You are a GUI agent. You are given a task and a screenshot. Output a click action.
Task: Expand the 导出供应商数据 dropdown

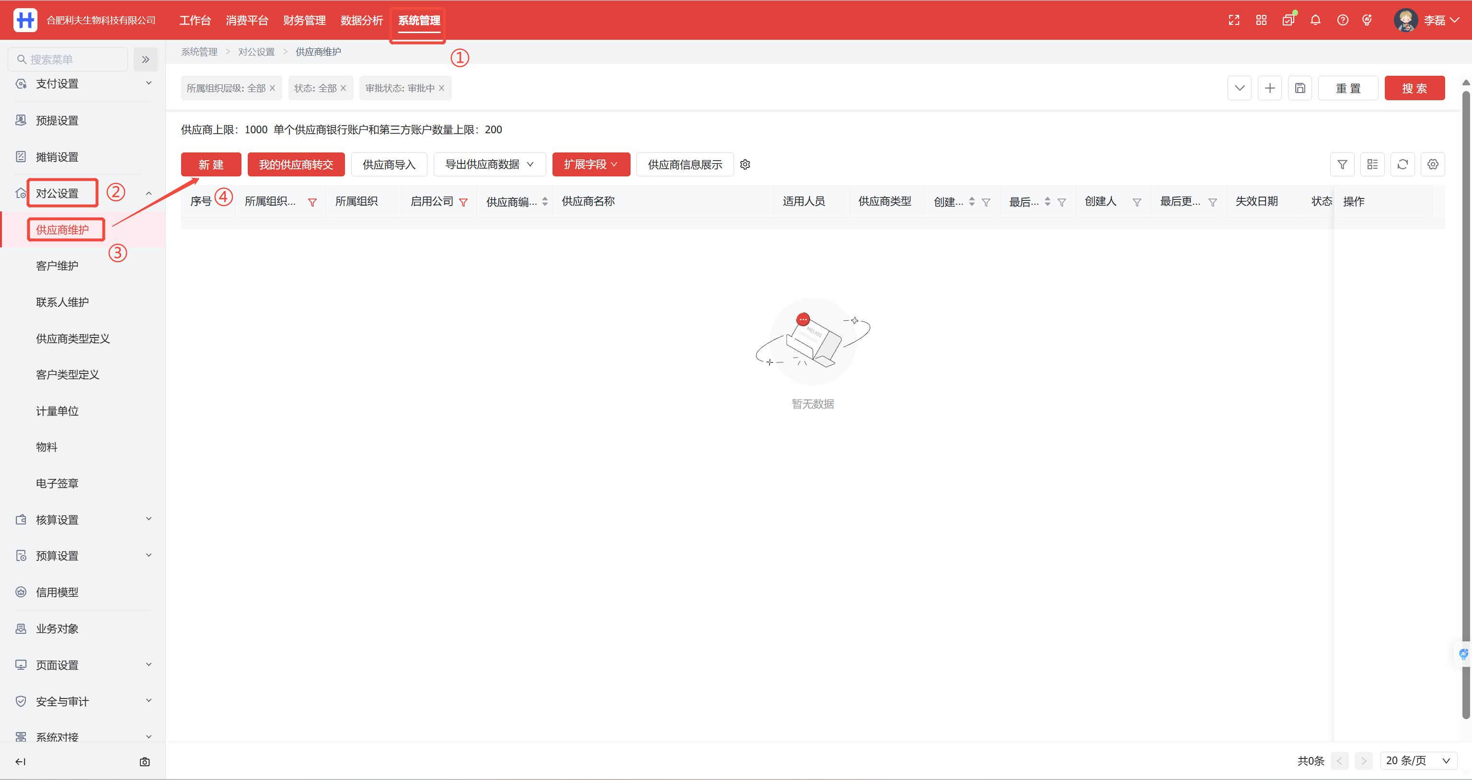[x=489, y=165]
